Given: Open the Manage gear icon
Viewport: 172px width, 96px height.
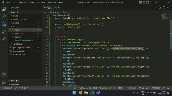Looking at the screenshot, I should [x=4, y=82].
